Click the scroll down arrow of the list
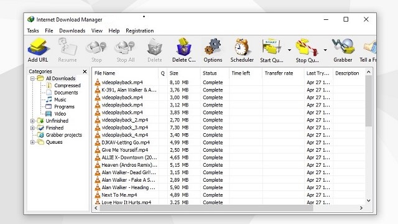398x224 pixels. click(369, 200)
